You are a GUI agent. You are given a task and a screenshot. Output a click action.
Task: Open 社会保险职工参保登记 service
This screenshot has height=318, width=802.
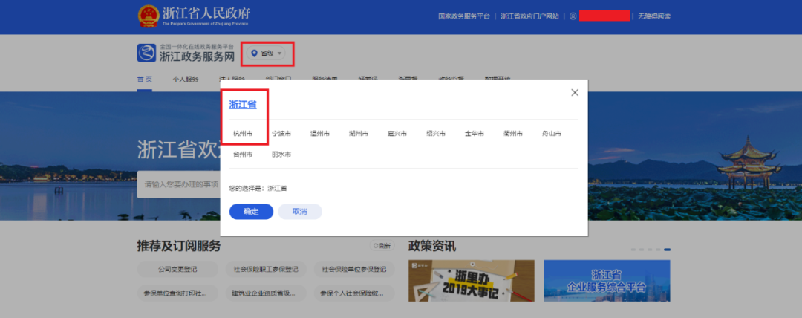(266, 269)
